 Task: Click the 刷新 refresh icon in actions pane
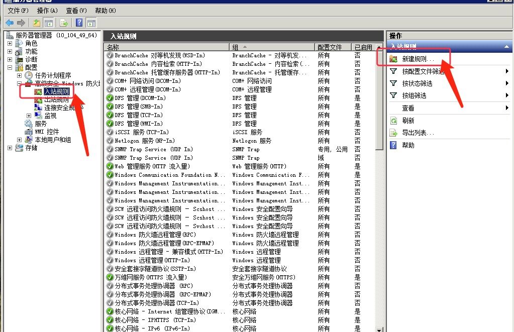[x=394, y=121]
